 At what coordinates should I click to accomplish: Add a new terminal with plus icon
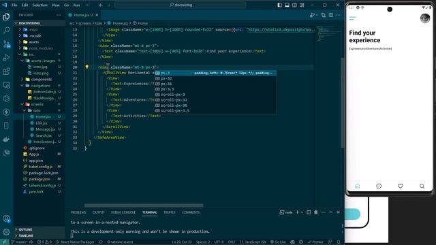297,212
